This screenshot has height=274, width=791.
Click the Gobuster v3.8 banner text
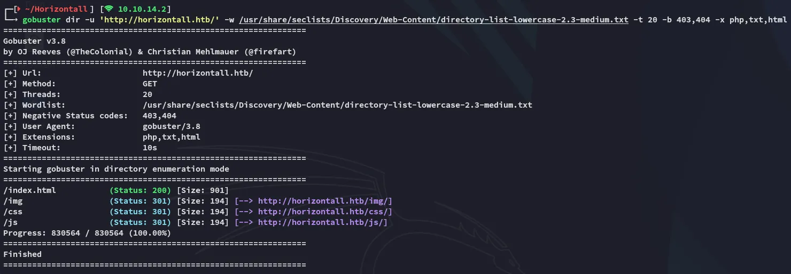[34, 41]
